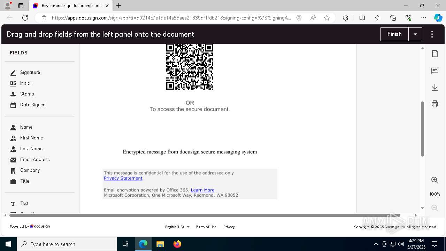Close the Review and sign documents tab

107,6
